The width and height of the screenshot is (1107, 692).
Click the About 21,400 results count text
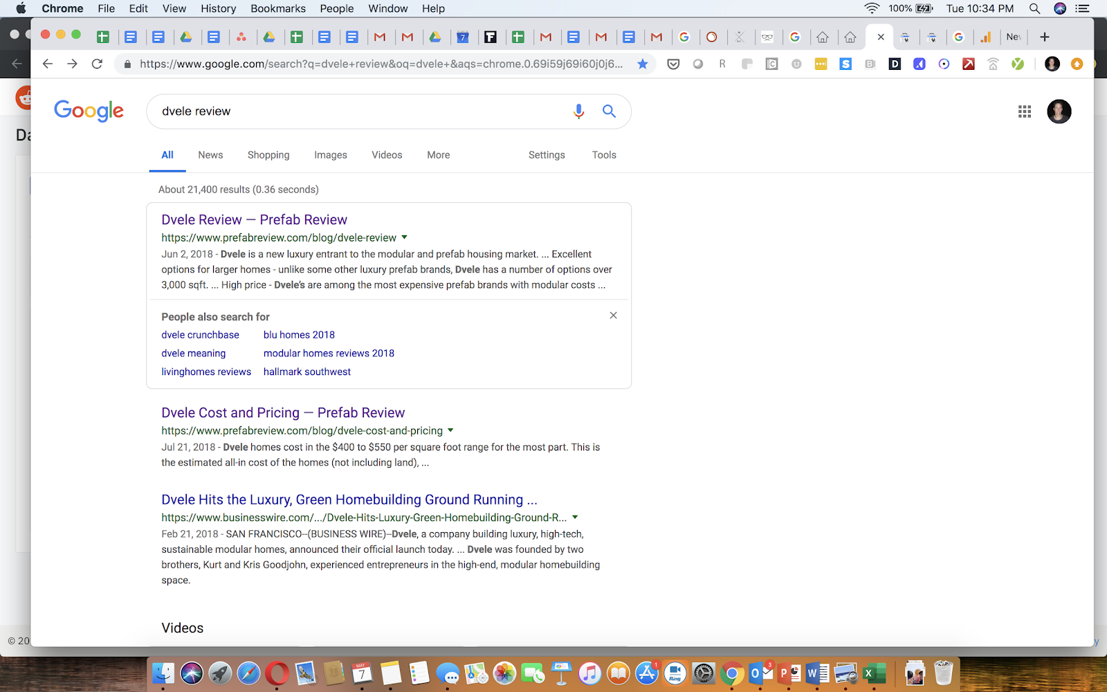coord(239,190)
